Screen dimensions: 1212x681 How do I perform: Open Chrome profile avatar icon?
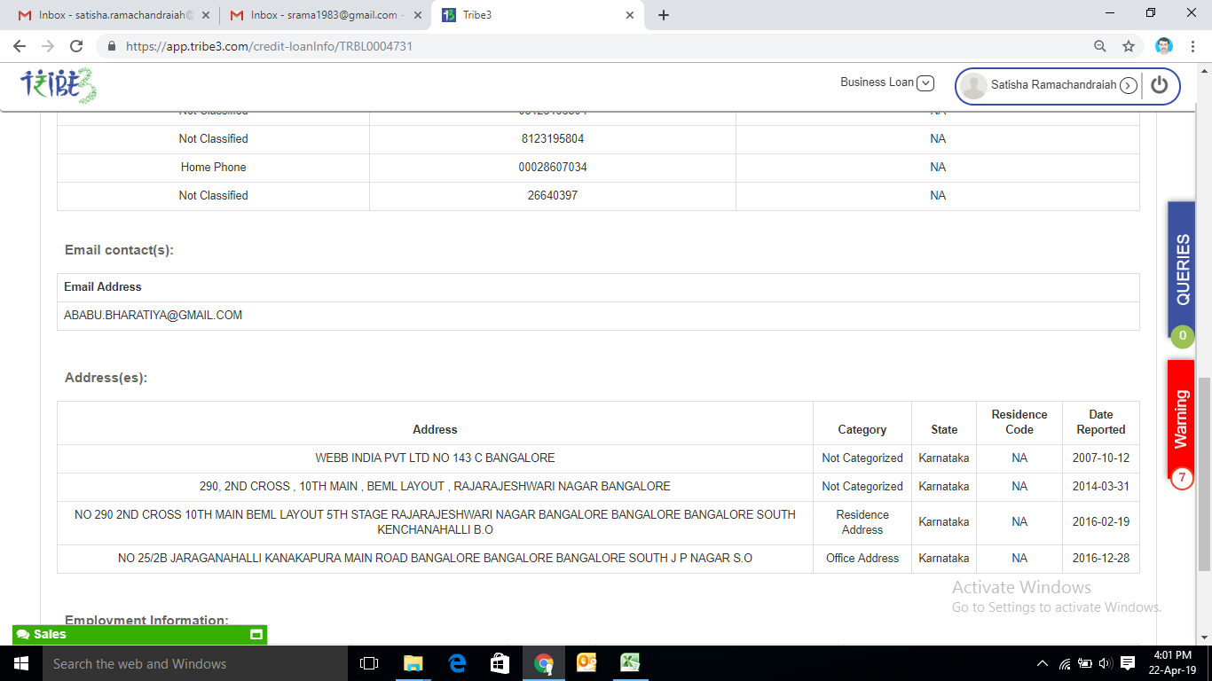(x=1164, y=46)
